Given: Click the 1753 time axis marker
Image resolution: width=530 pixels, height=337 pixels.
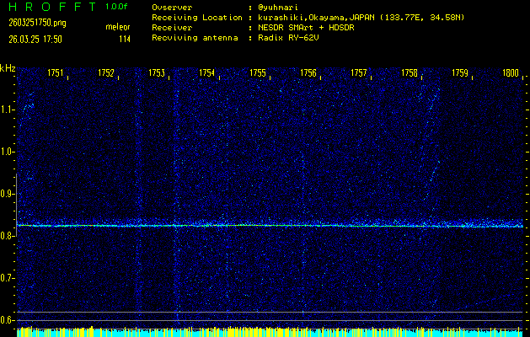Looking at the screenshot, I should point(157,73).
